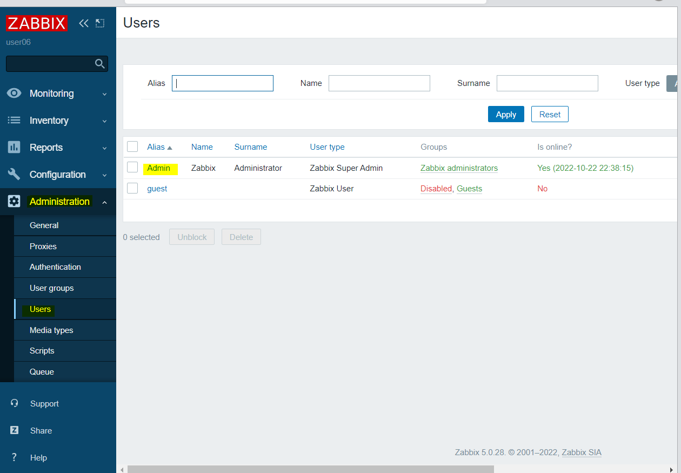
Task: Open Support link in sidebar
Action: tap(44, 404)
